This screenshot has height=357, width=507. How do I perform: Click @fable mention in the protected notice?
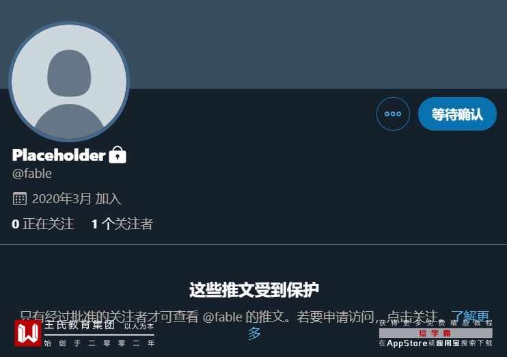click(223, 317)
